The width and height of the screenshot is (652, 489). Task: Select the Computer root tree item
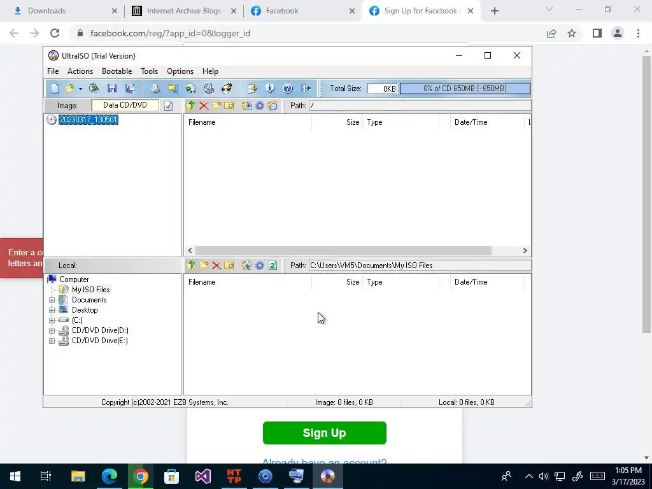tap(74, 280)
